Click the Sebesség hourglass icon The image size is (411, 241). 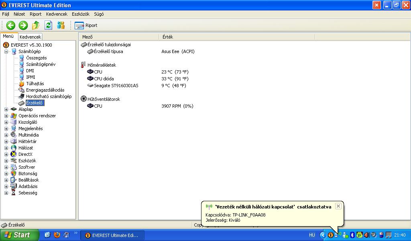tap(13, 193)
